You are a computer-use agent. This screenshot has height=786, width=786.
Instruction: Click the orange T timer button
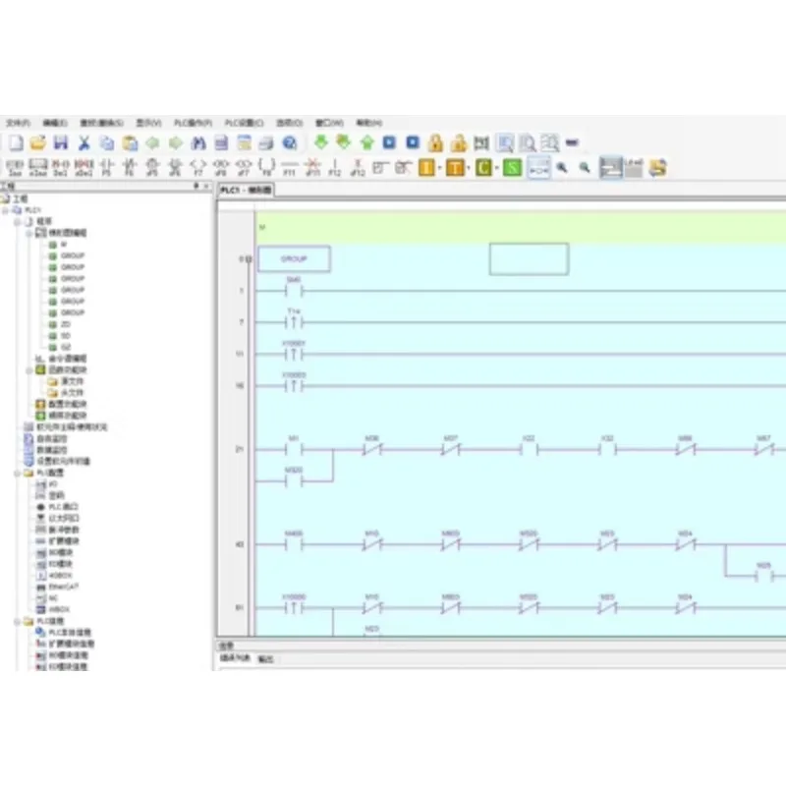point(455,167)
